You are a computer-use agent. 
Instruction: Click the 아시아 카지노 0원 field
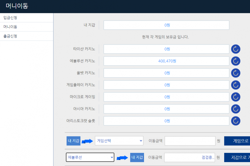coord(166,109)
